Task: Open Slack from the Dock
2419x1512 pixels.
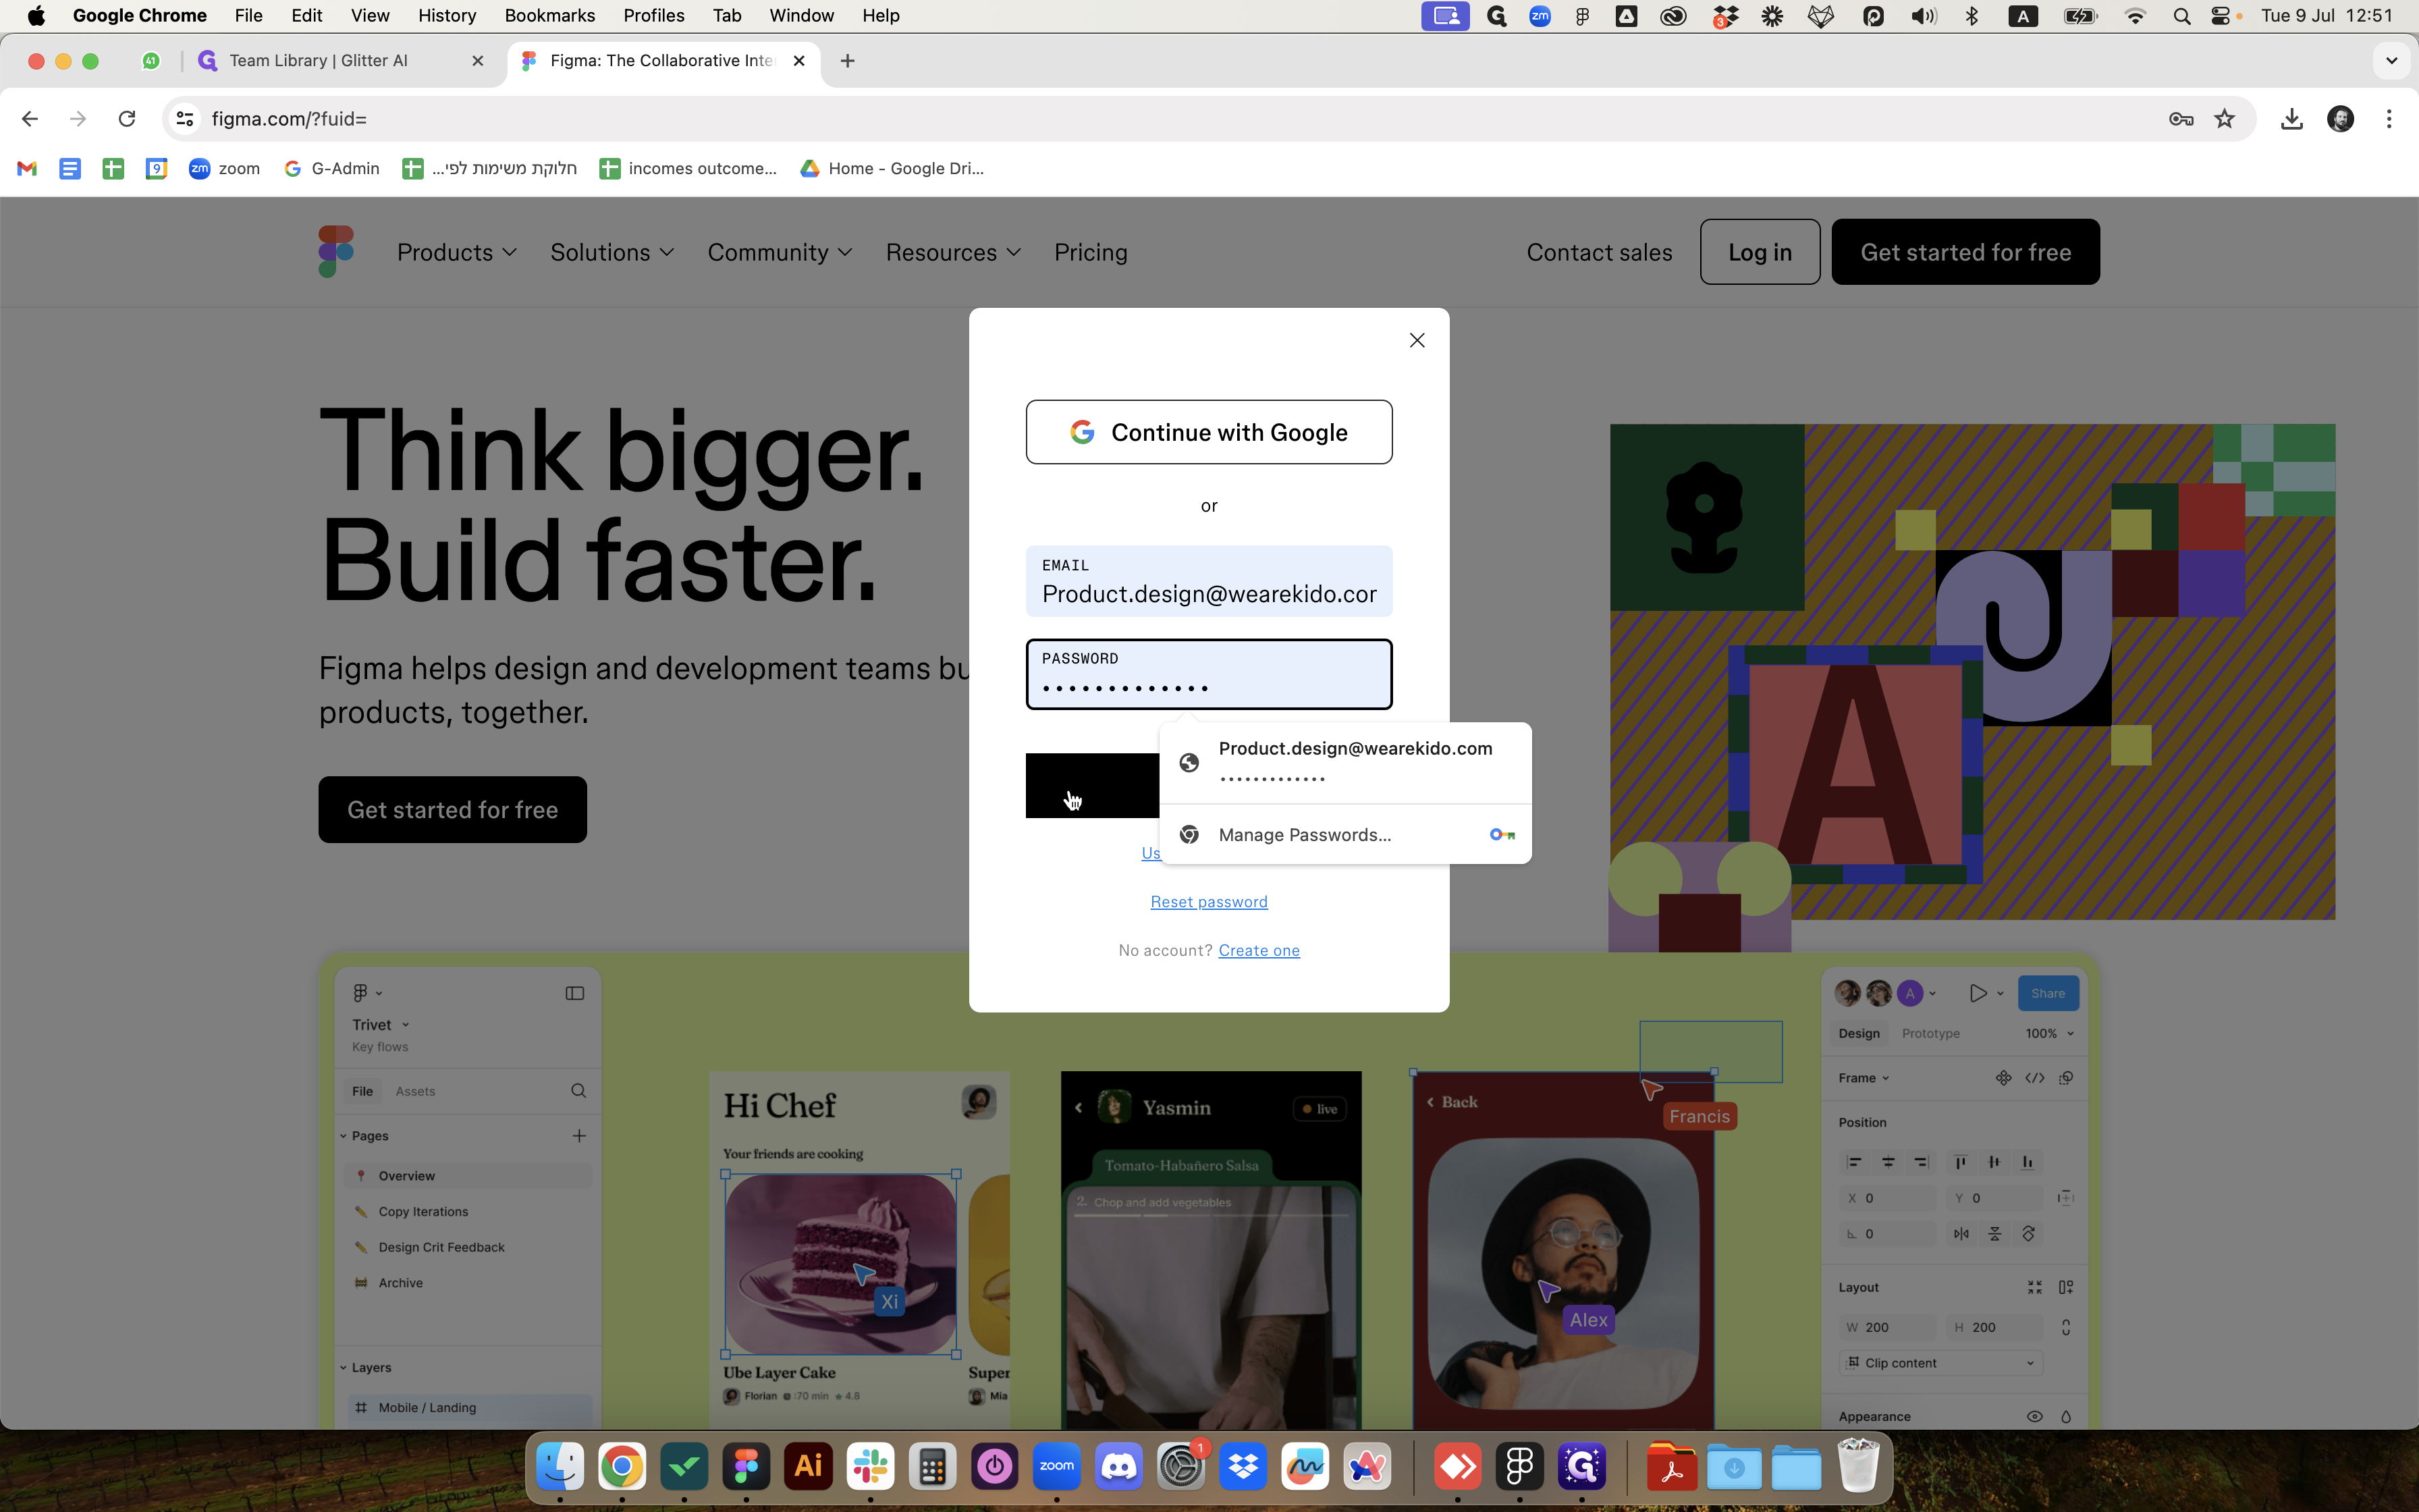Action: tap(871, 1467)
